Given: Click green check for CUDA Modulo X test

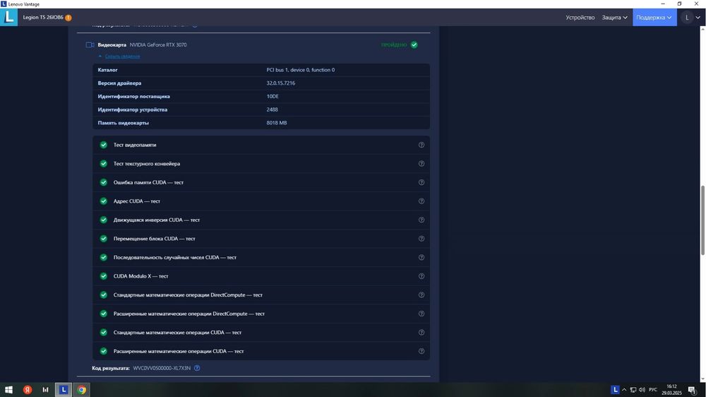Looking at the screenshot, I should [x=104, y=276].
